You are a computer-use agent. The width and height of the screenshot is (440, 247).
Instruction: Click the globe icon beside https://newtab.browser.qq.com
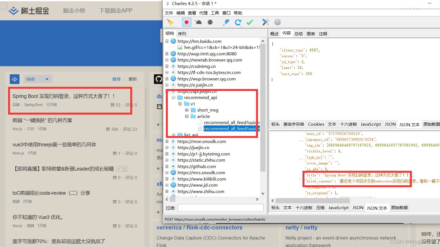pyautogui.click(x=173, y=60)
